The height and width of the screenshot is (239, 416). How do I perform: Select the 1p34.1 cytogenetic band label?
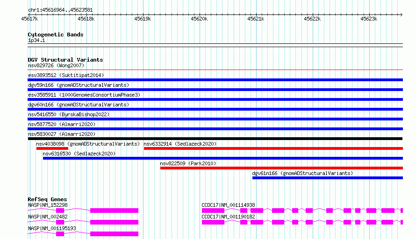pos(36,41)
